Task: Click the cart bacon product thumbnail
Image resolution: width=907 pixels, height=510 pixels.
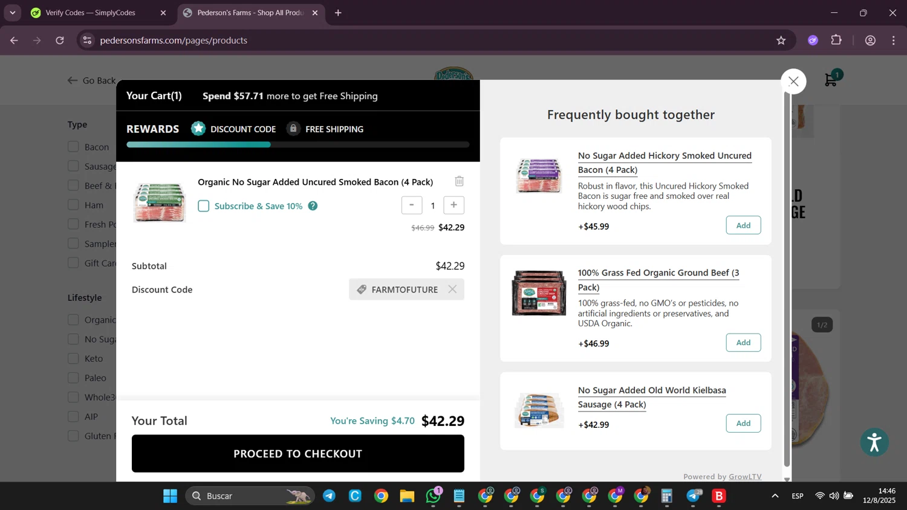Action: click(160, 202)
